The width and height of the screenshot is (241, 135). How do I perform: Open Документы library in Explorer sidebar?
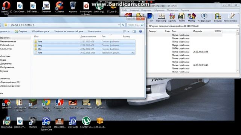coord(6,64)
